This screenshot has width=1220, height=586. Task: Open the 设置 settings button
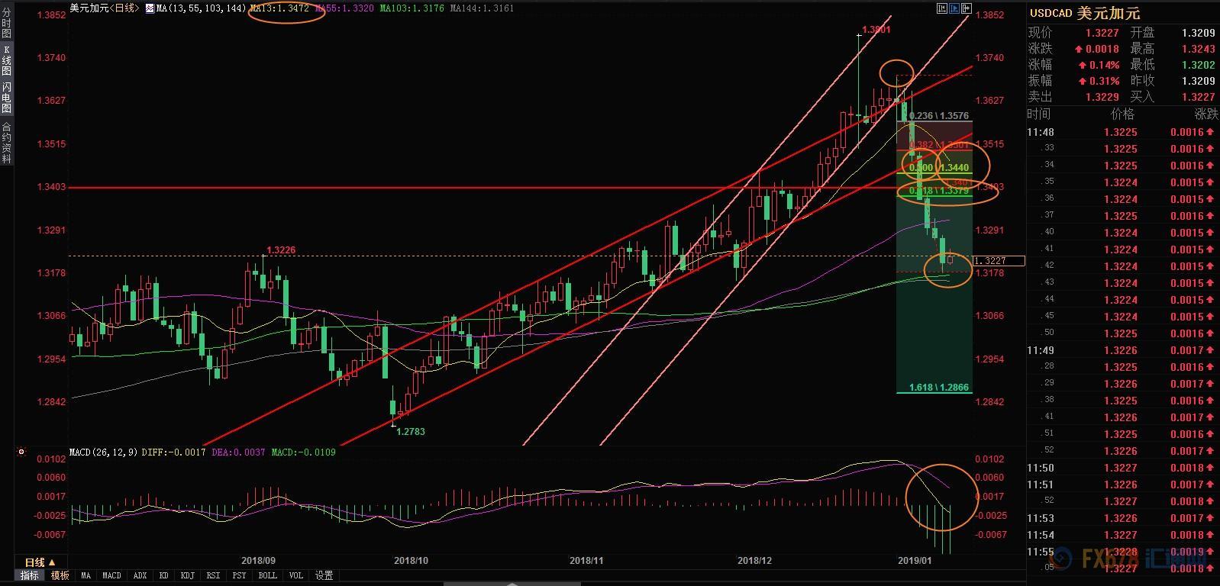[x=324, y=575]
